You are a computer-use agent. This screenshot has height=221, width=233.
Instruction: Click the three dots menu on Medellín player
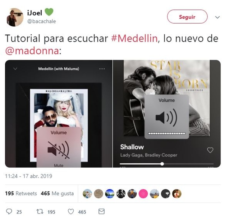pyautogui.click(x=102, y=69)
